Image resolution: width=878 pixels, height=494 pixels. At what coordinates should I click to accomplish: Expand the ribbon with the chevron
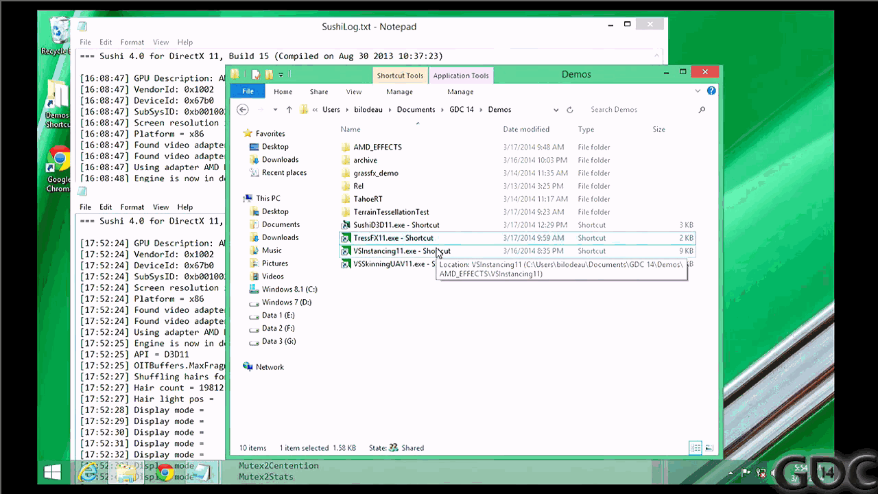pyautogui.click(x=698, y=91)
